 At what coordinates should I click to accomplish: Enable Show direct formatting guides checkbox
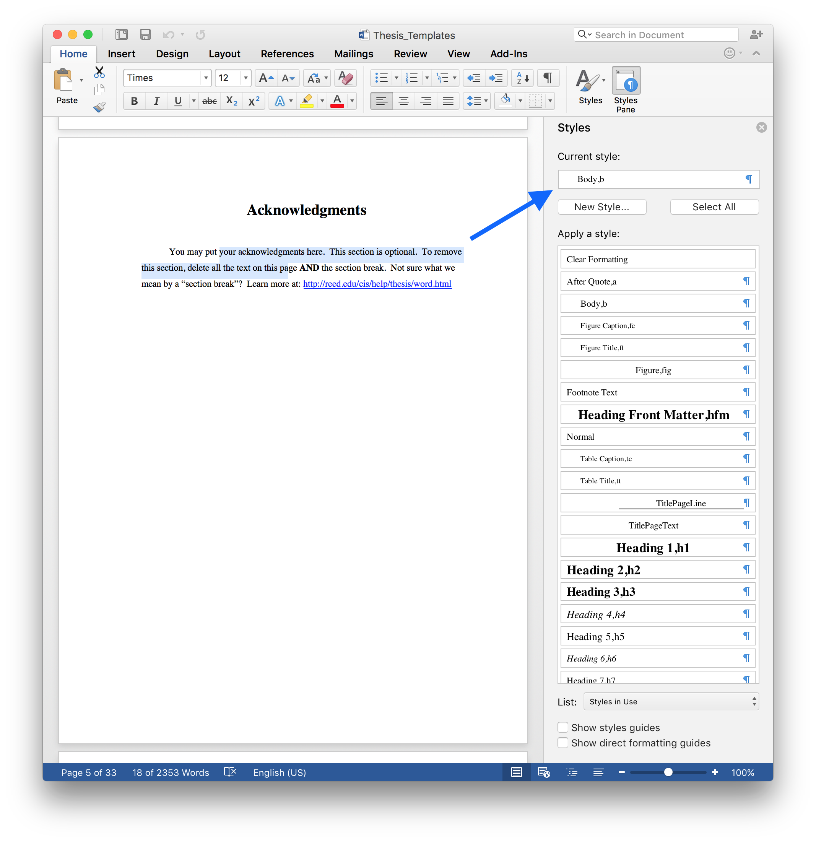pyautogui.click(x=562, y=743)
